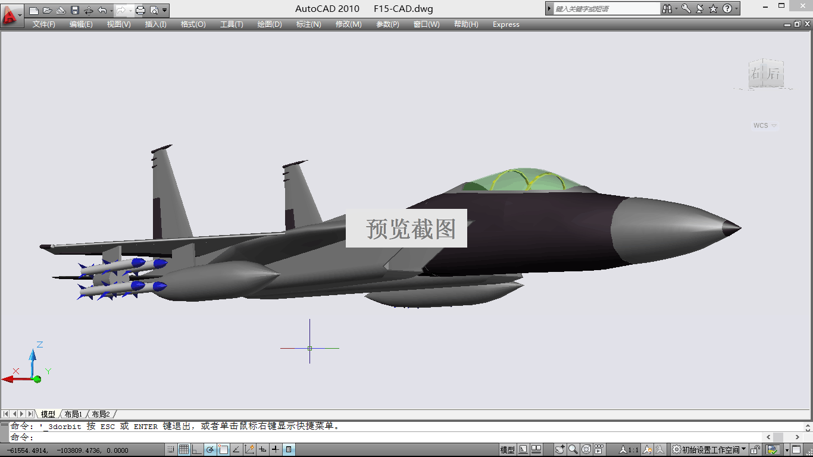Viewport: 813px width, 457px height.
Task: Click the ViewCube 后 face
Action: point(773,74)
